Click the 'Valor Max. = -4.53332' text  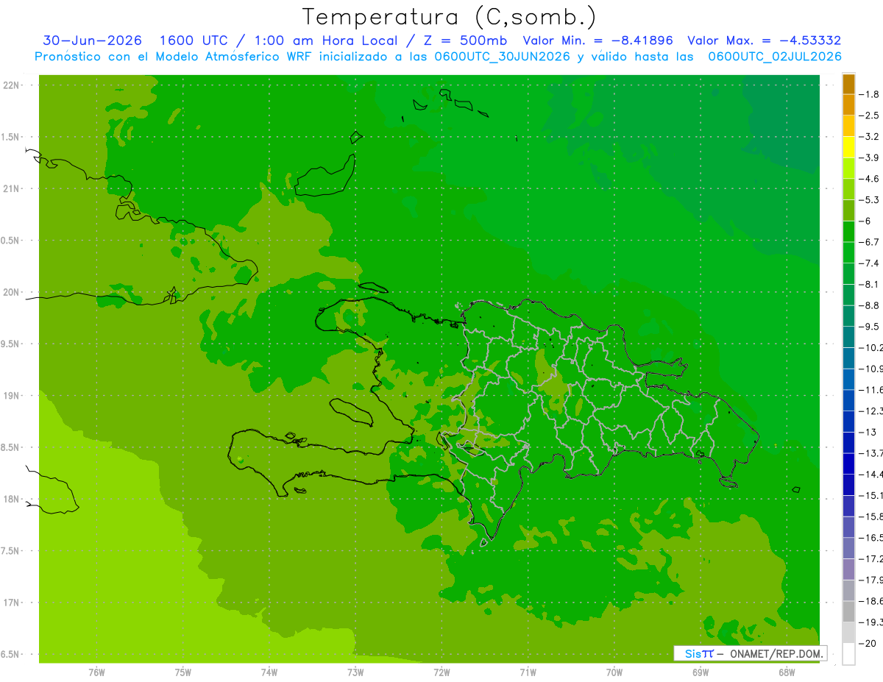[764, 40]
